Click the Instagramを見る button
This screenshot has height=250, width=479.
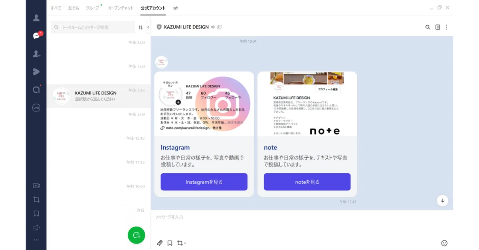click(204, 182)
